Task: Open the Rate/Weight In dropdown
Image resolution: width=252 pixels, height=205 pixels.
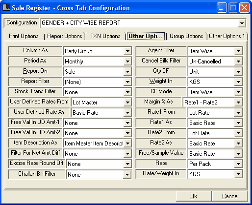Action: click(x=238, y=174)
